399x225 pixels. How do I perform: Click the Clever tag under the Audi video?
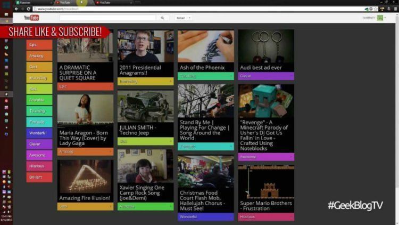click(266, 76)
